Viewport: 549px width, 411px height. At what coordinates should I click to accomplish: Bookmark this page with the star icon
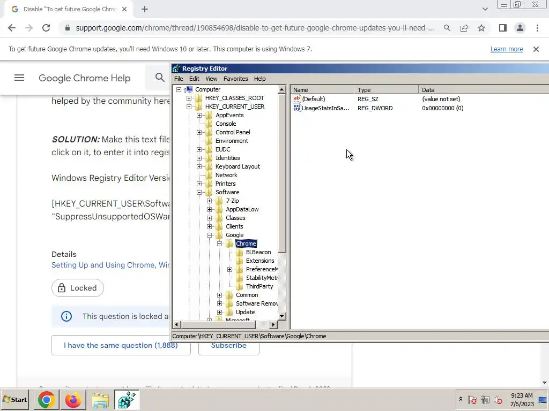click(481, 28)
